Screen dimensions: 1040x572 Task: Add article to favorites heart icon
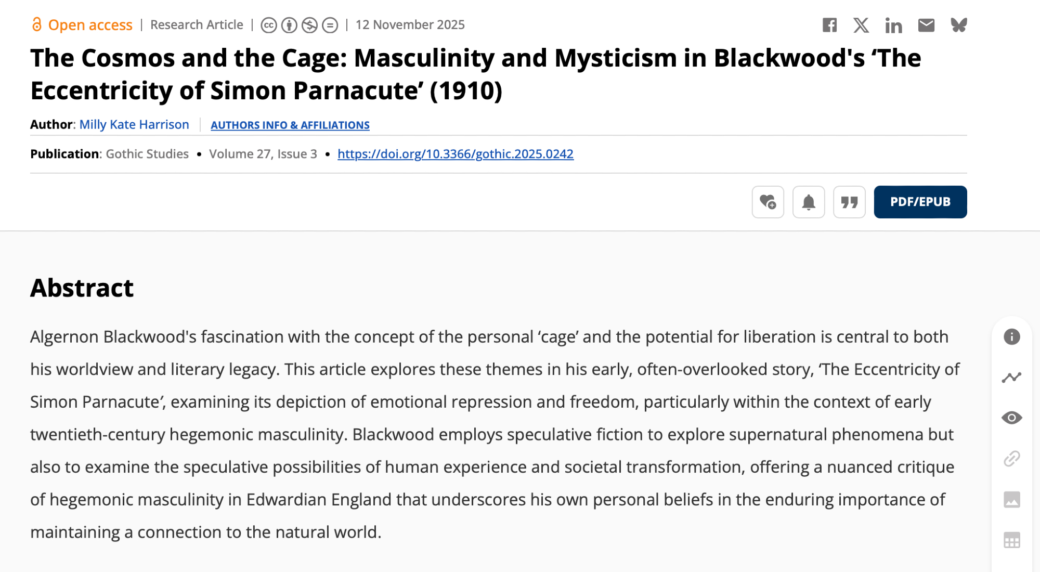768,202
